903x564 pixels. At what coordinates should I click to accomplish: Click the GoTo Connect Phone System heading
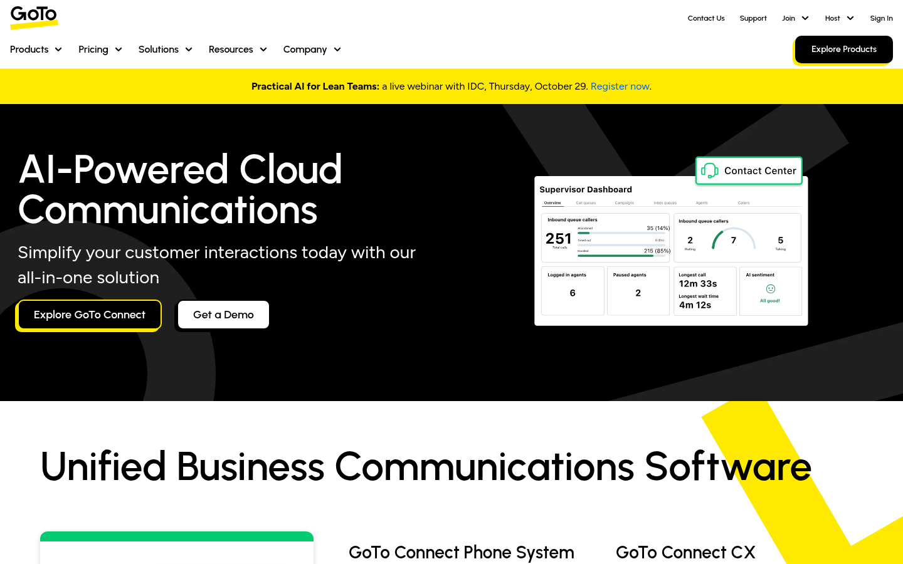(x=462, y=552)
